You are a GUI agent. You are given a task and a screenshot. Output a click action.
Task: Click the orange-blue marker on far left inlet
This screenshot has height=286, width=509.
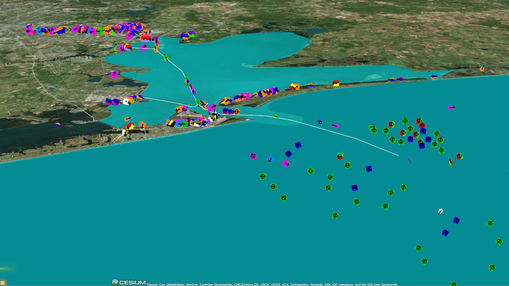pos(57,125)
